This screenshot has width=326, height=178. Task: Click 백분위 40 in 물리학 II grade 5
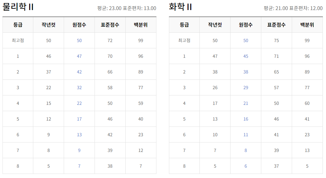tap(141, 119)
